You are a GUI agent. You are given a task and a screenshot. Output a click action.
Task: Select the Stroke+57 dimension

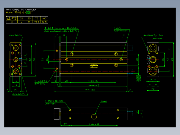pos(90,90)
